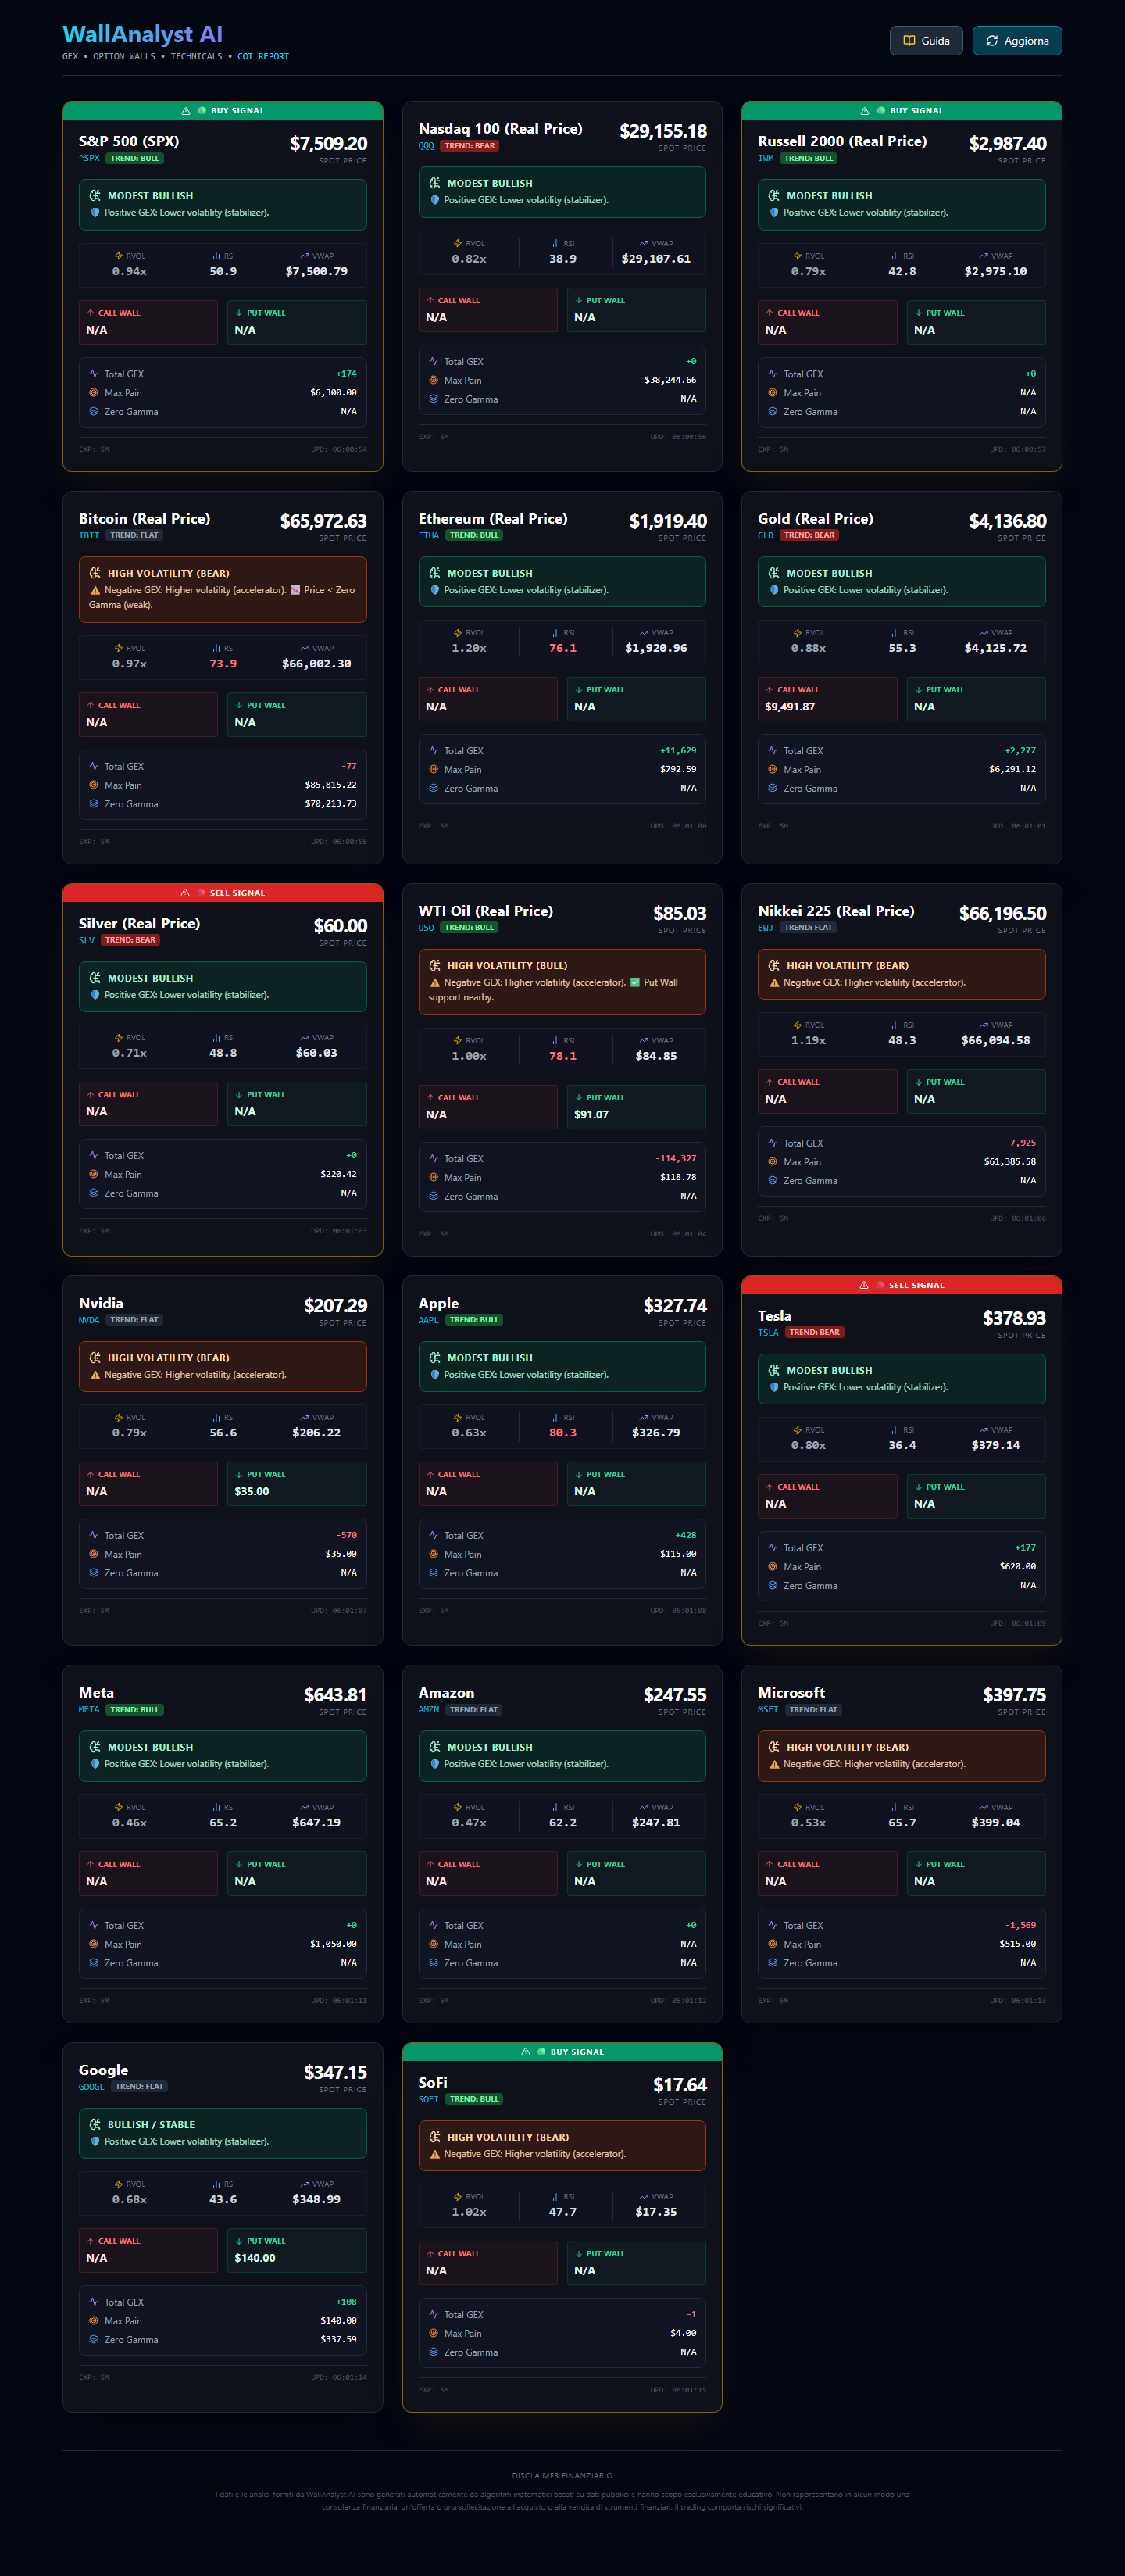Viewport: 1125px width, 2576px height.
Task: Click the WTI Oil put wall $91.07 box
Action: (x=636, y=1107)
